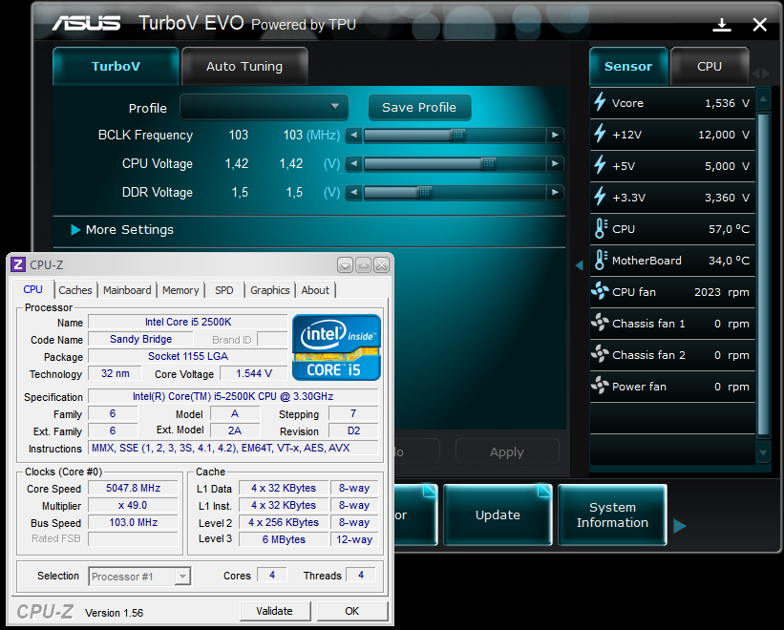Open the Memory tab in CPU-Z

(180, 290)
